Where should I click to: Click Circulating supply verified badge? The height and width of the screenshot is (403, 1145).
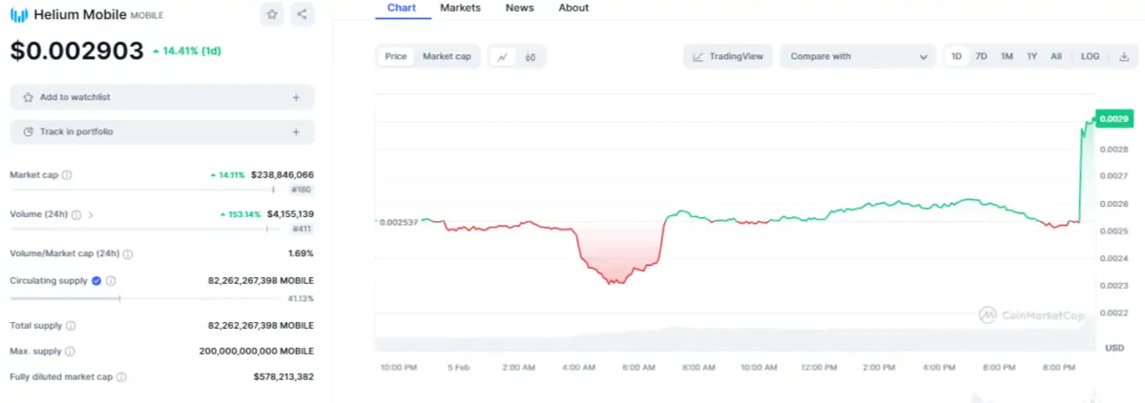tap(96, 281)
